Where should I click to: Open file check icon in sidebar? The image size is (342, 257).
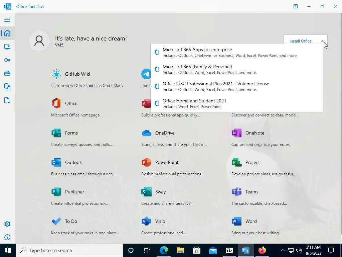tap(7, 100)
